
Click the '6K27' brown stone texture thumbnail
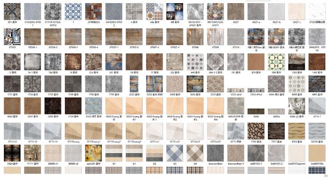(x=236, y=12)
